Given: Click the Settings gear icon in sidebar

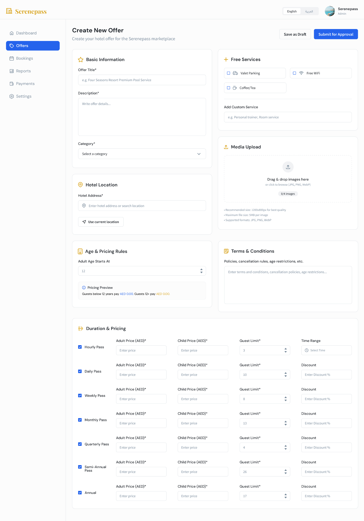Looking at the screenshot, I should point(12,96).
